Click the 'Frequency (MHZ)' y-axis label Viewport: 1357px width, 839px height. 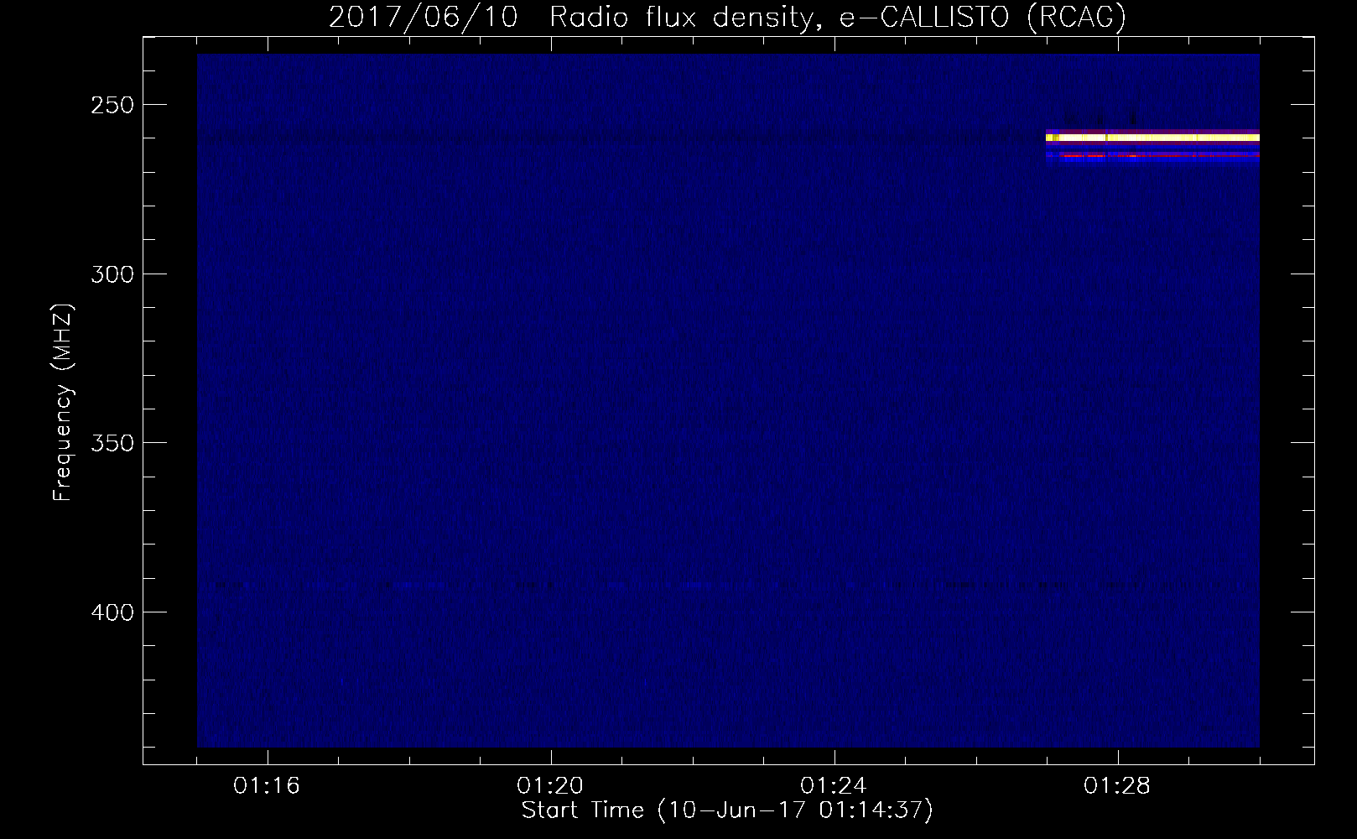point(63,403)
